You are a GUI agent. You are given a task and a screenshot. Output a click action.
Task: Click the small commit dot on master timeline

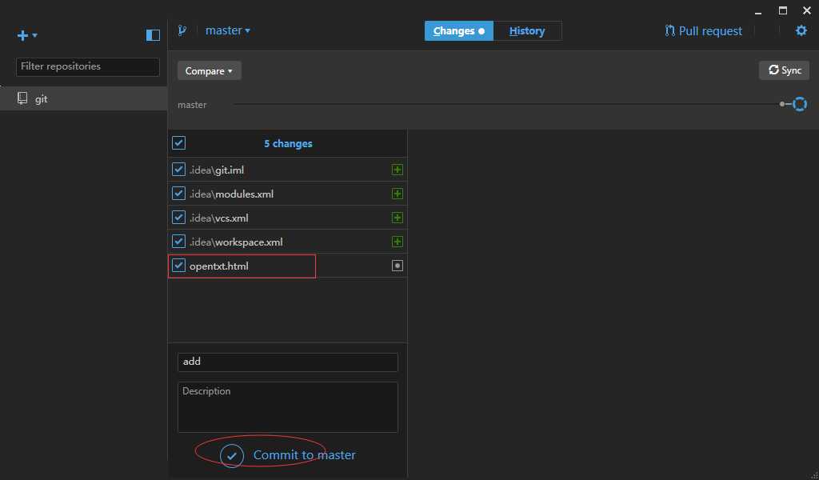pyautogui.click(x=782, y=105)
